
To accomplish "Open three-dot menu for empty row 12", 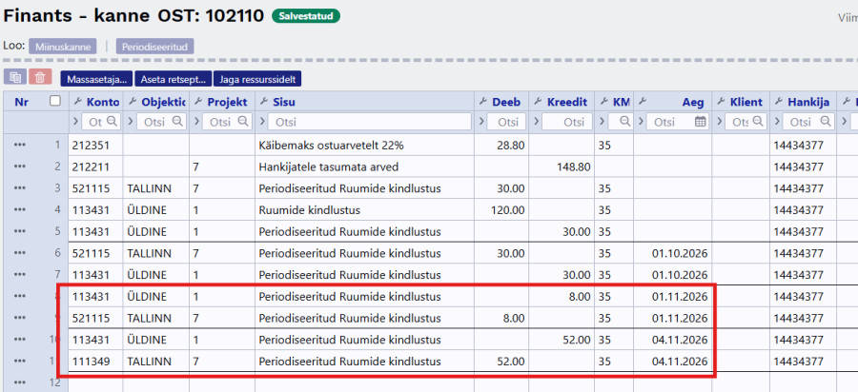I will coord(20,382).
